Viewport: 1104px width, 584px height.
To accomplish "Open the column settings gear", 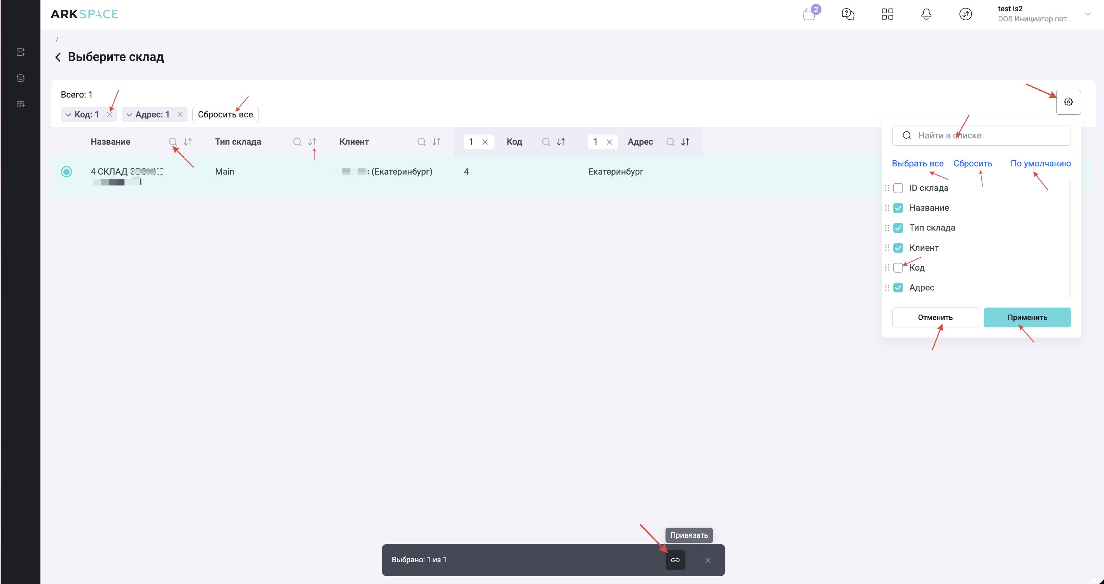I will pos(1068,102).
